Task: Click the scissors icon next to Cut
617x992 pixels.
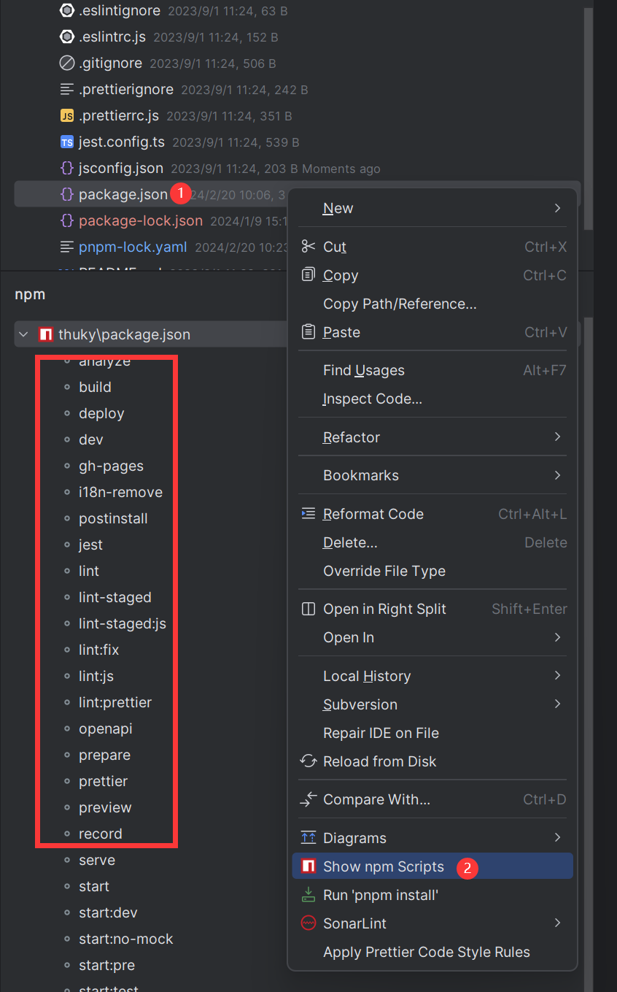Action: [308, 247]
